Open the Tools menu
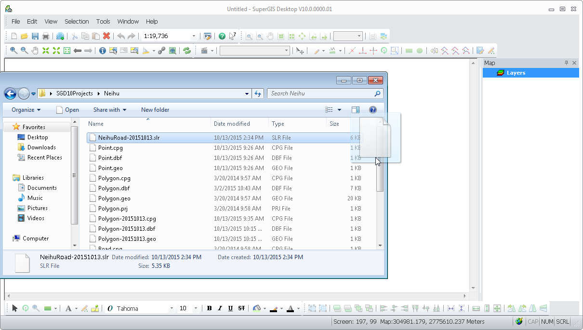 pos(103,21)
